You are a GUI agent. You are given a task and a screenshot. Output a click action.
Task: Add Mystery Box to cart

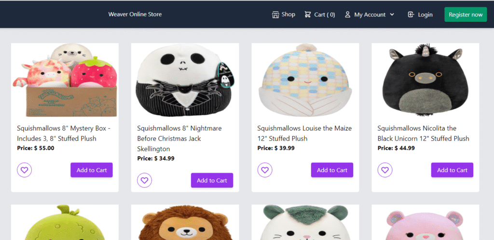pyautogui.click(x=92, y=170)
